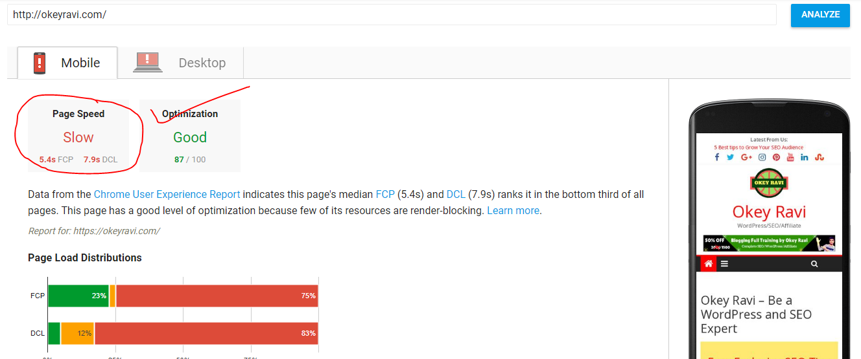Click the Twitter bird icon

731,157
